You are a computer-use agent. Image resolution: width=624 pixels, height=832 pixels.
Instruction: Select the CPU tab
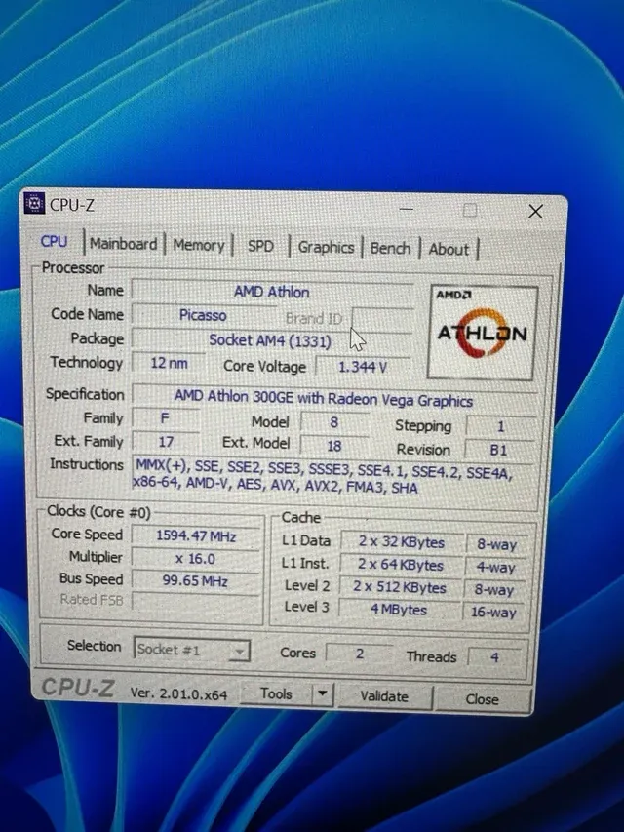pyautogui.click(x=55, y=242)
